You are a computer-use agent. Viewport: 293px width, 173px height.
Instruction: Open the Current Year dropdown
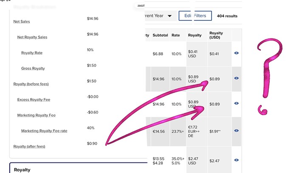[x=161, y=16]
